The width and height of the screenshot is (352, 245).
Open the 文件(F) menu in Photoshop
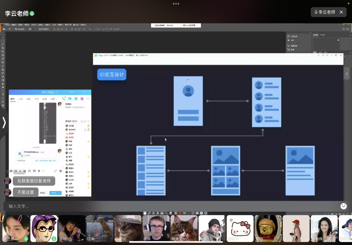click(x=7, y=25)
